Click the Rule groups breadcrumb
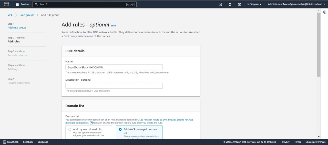 27,15
